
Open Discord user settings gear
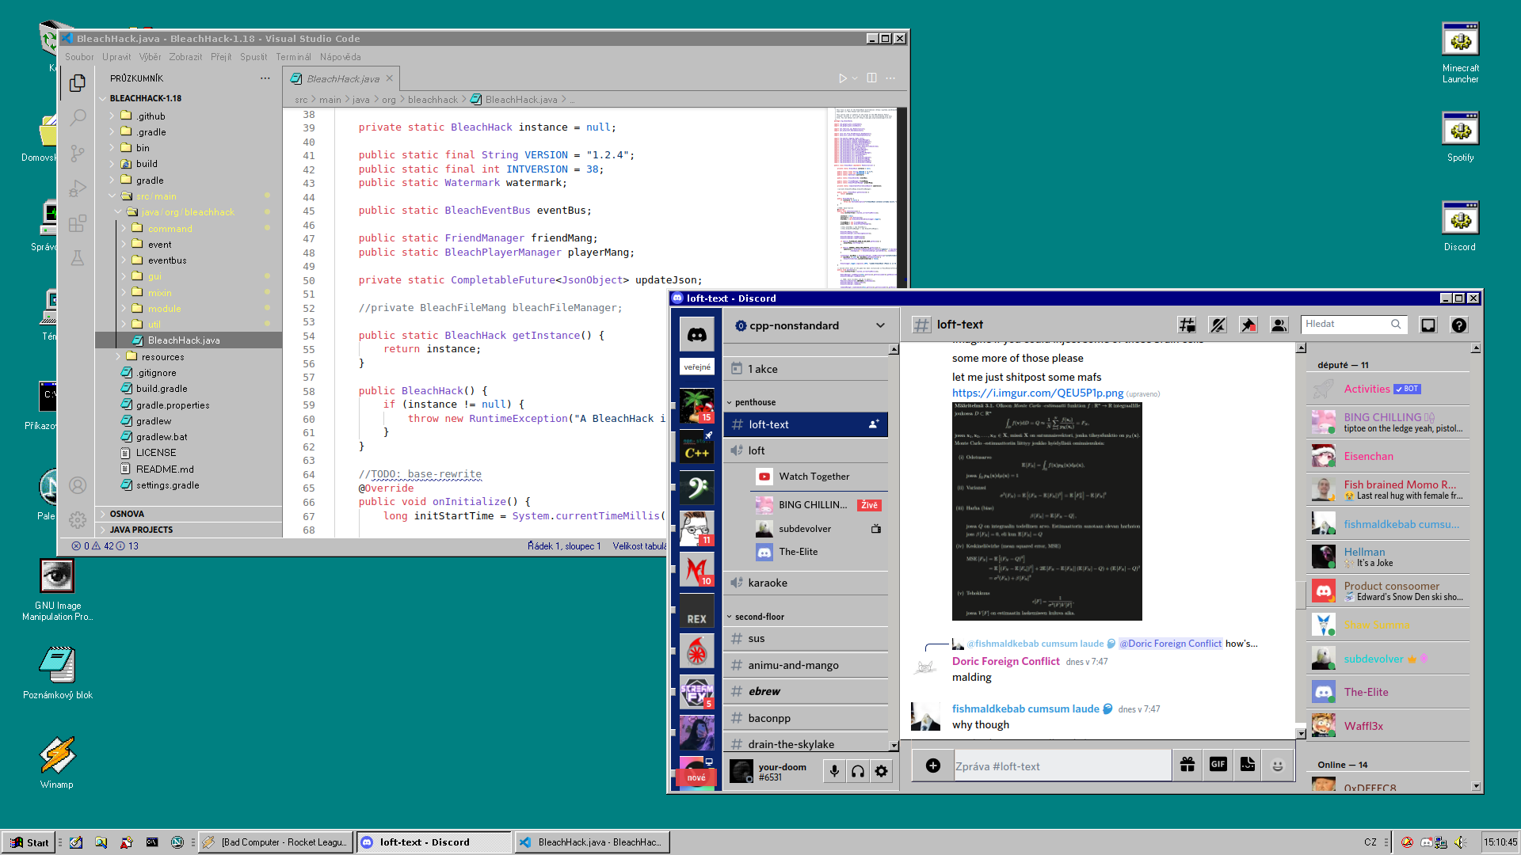(881, 771)
